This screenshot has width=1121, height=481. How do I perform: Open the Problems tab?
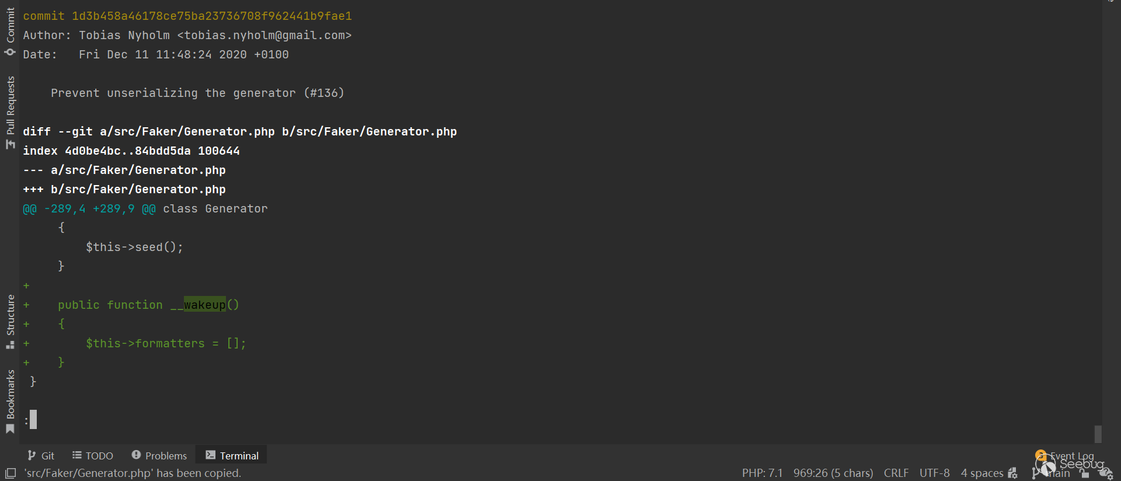click(159, 455)
